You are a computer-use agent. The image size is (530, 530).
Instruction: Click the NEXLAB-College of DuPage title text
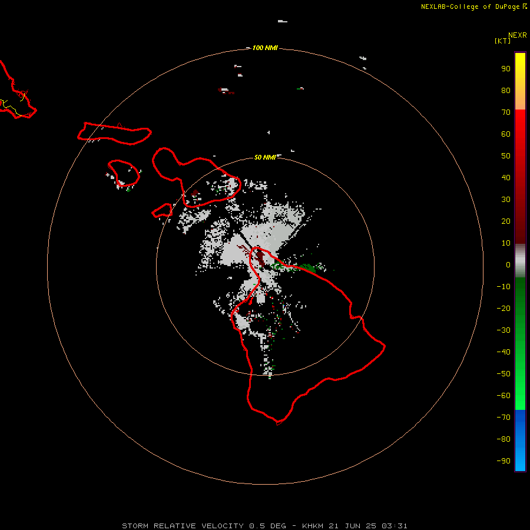click(470, 6)
